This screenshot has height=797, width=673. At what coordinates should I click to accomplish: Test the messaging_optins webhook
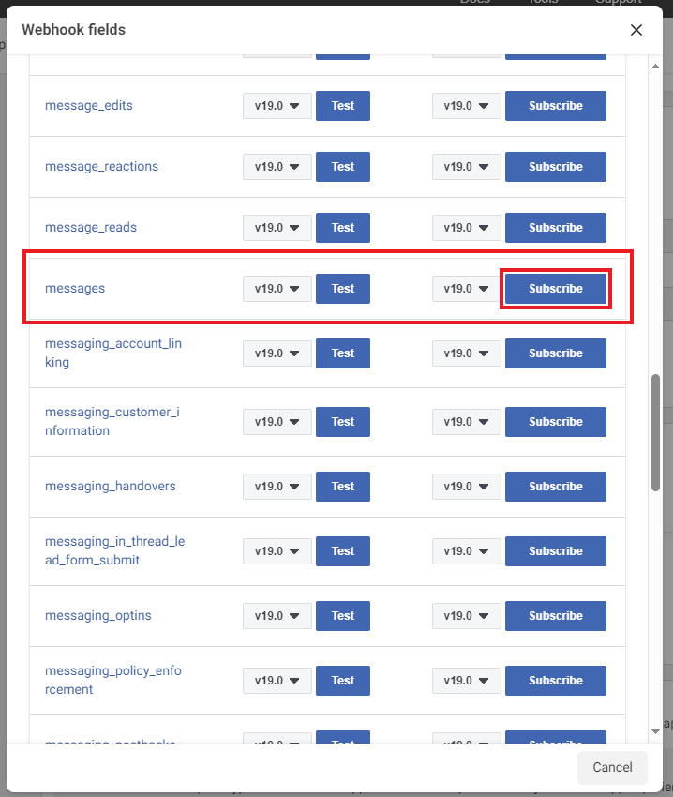coord(343,616)
